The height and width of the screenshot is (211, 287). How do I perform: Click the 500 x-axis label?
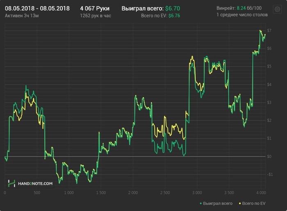(x=37, y=193)
